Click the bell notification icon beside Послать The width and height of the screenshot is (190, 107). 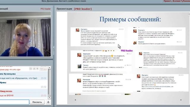pyautogui.click(x=48, y=102)
